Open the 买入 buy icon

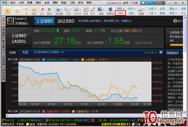[42, 11]
